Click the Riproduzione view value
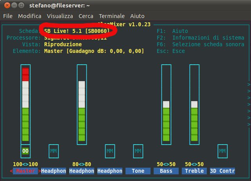Viewport: 251px width, 181px height. click(63, 44)
